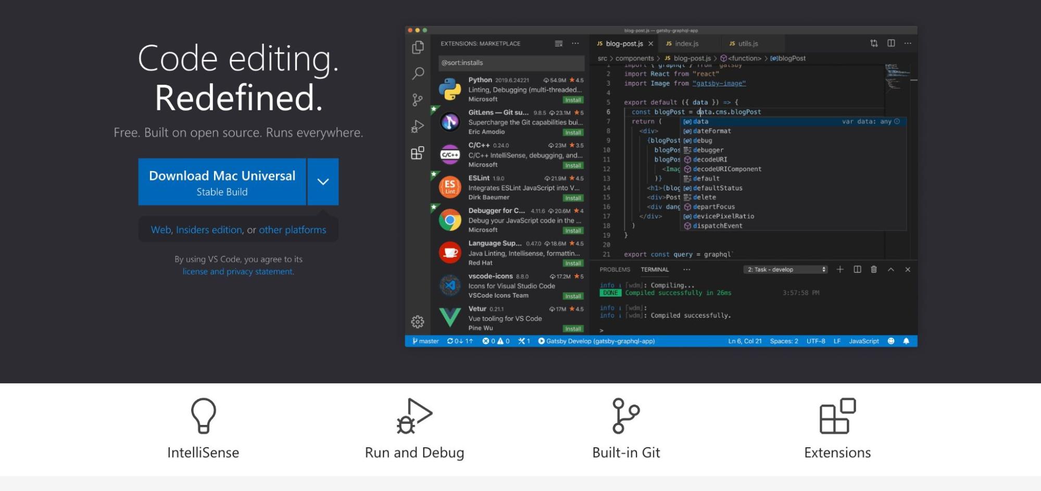Install the Vetur extension
The width and height of the screenshot is (1041, 491).
tap(573, 329)
